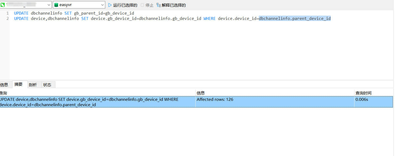Click the SET keyword on line 2
This screenshot has width=395, height=156.
[85, 18]
